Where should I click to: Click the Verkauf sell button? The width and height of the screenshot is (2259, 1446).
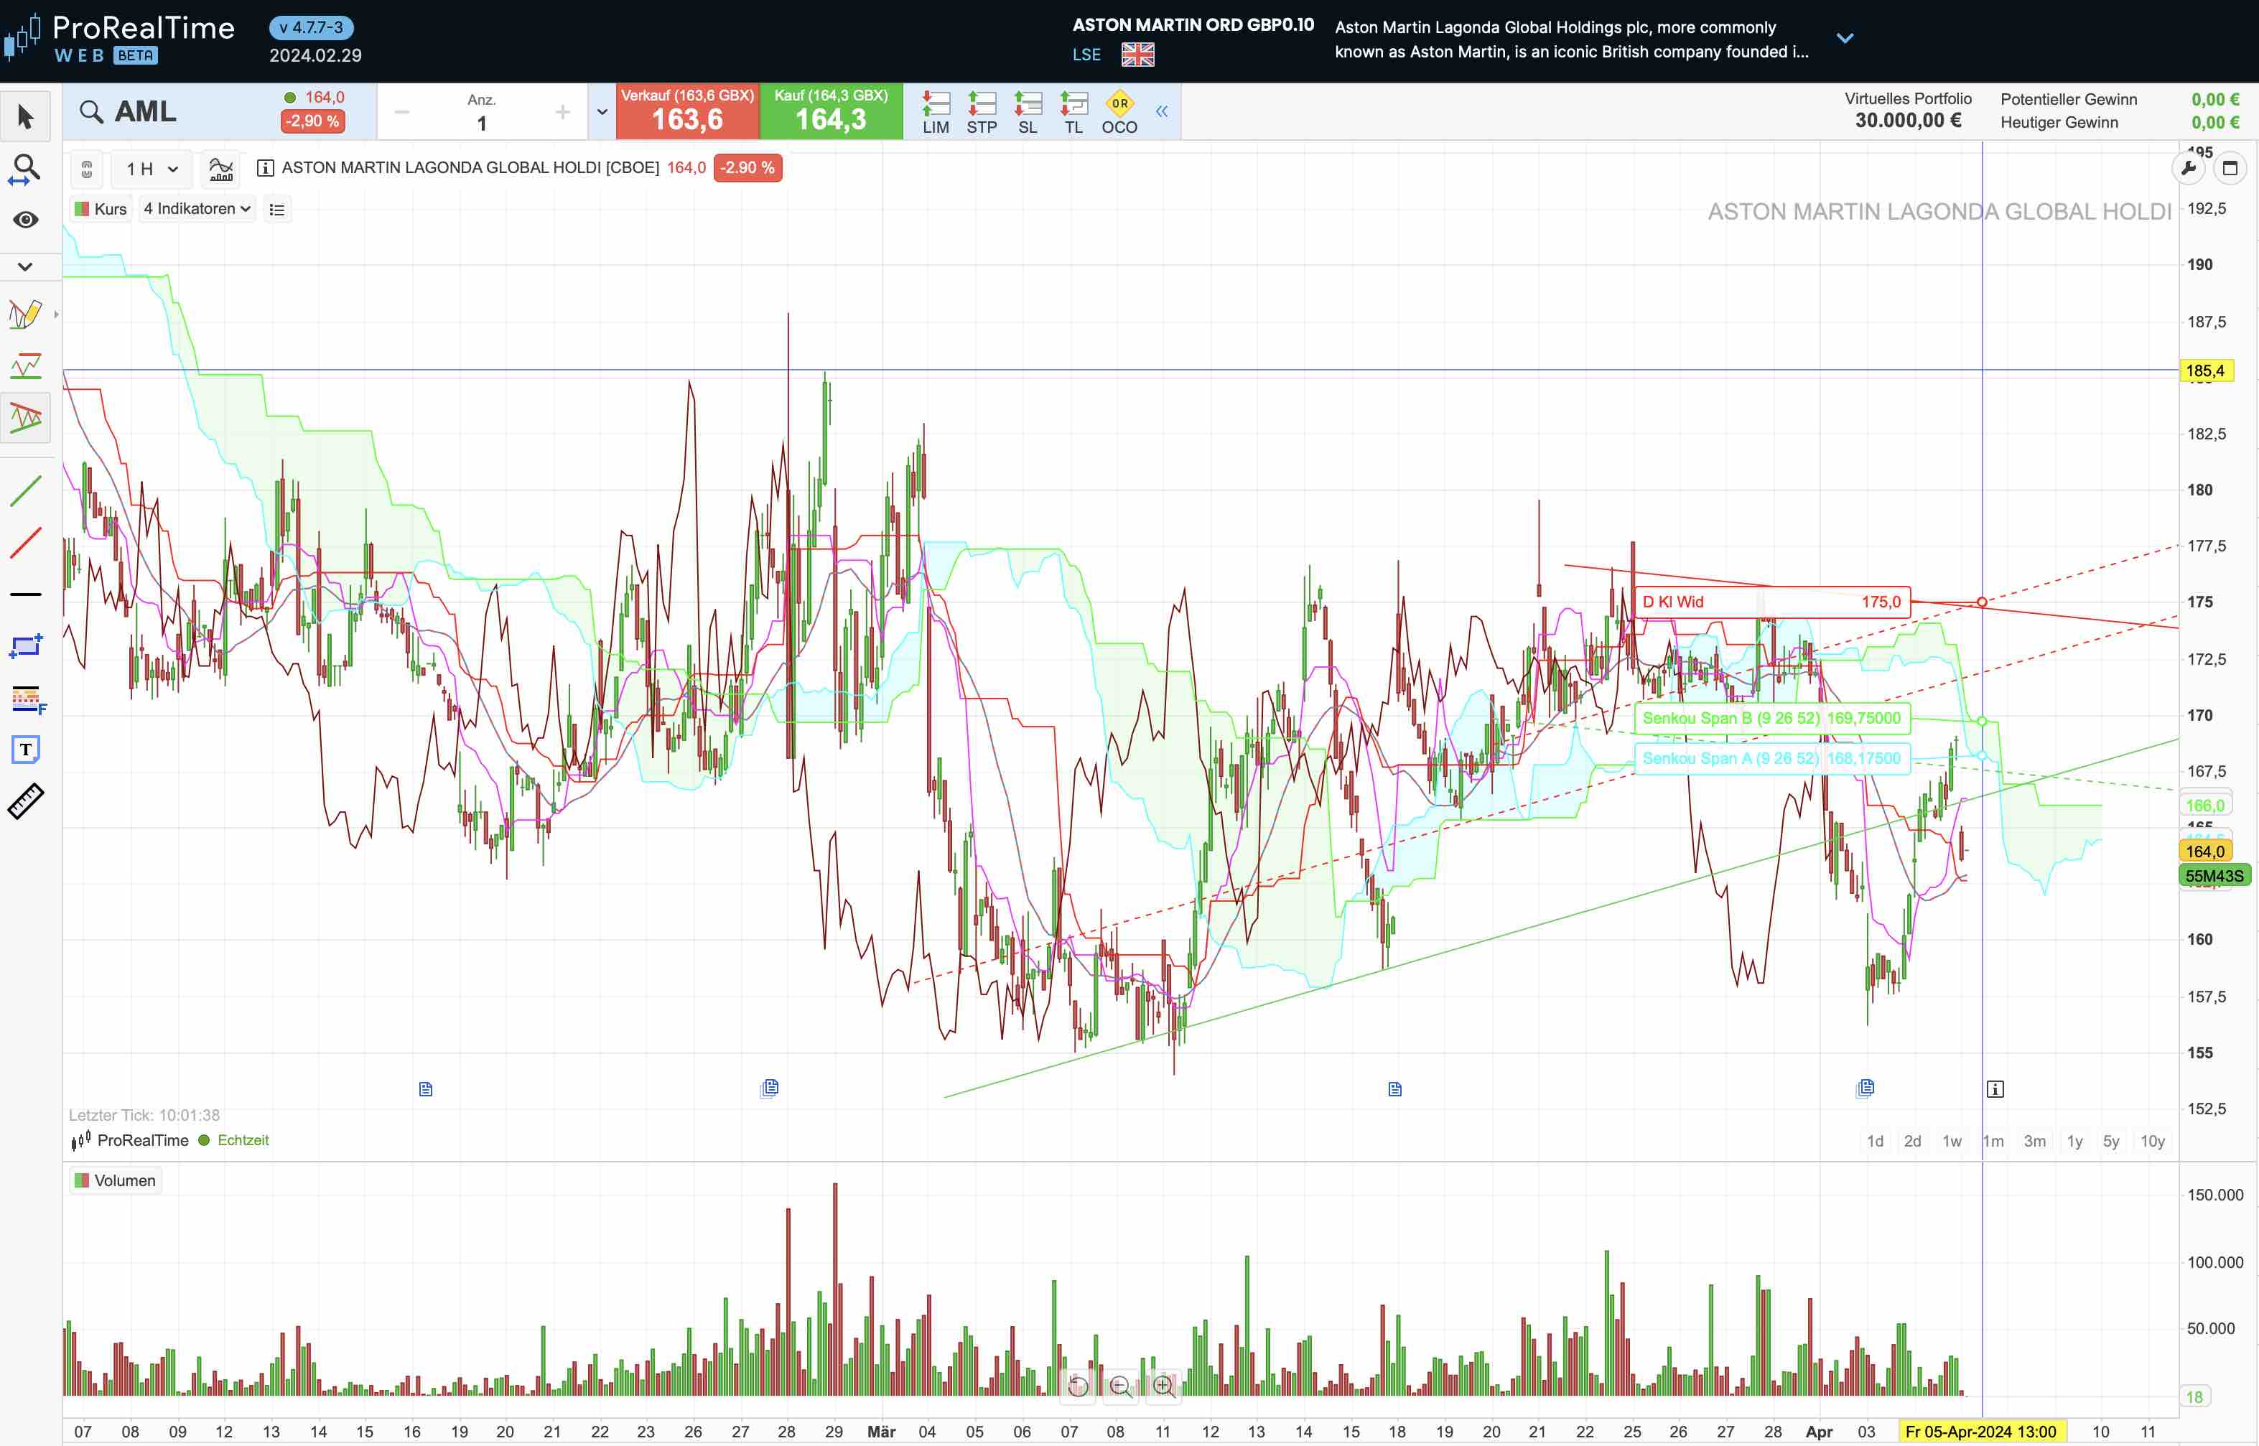[686, 112]
